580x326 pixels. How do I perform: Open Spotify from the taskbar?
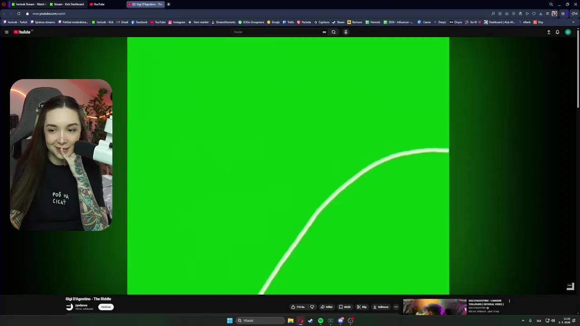[x=320, y=321]
